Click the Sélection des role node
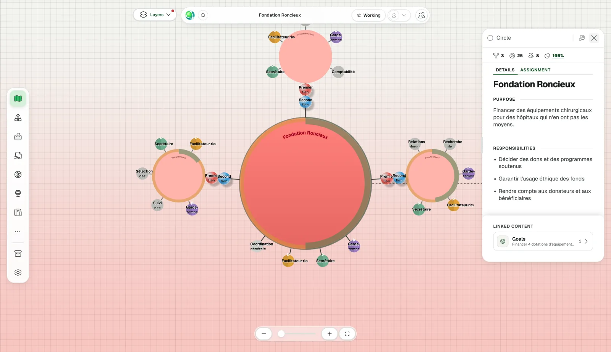This screenshot has height=352, width=611. coord(143,174)
